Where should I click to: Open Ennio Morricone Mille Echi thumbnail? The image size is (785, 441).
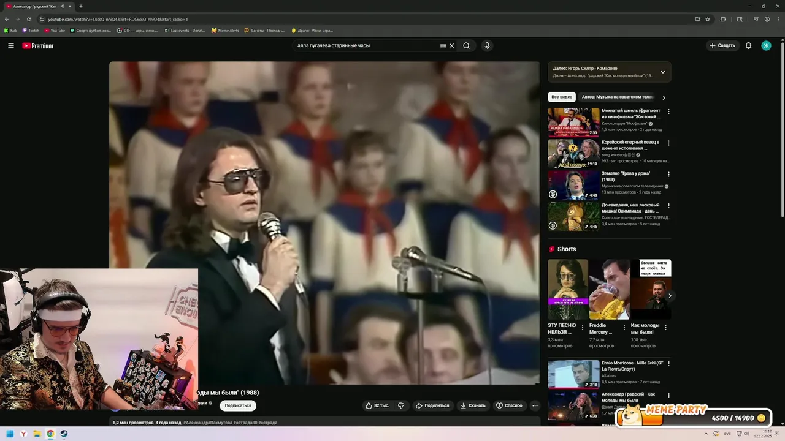point(573,374)
